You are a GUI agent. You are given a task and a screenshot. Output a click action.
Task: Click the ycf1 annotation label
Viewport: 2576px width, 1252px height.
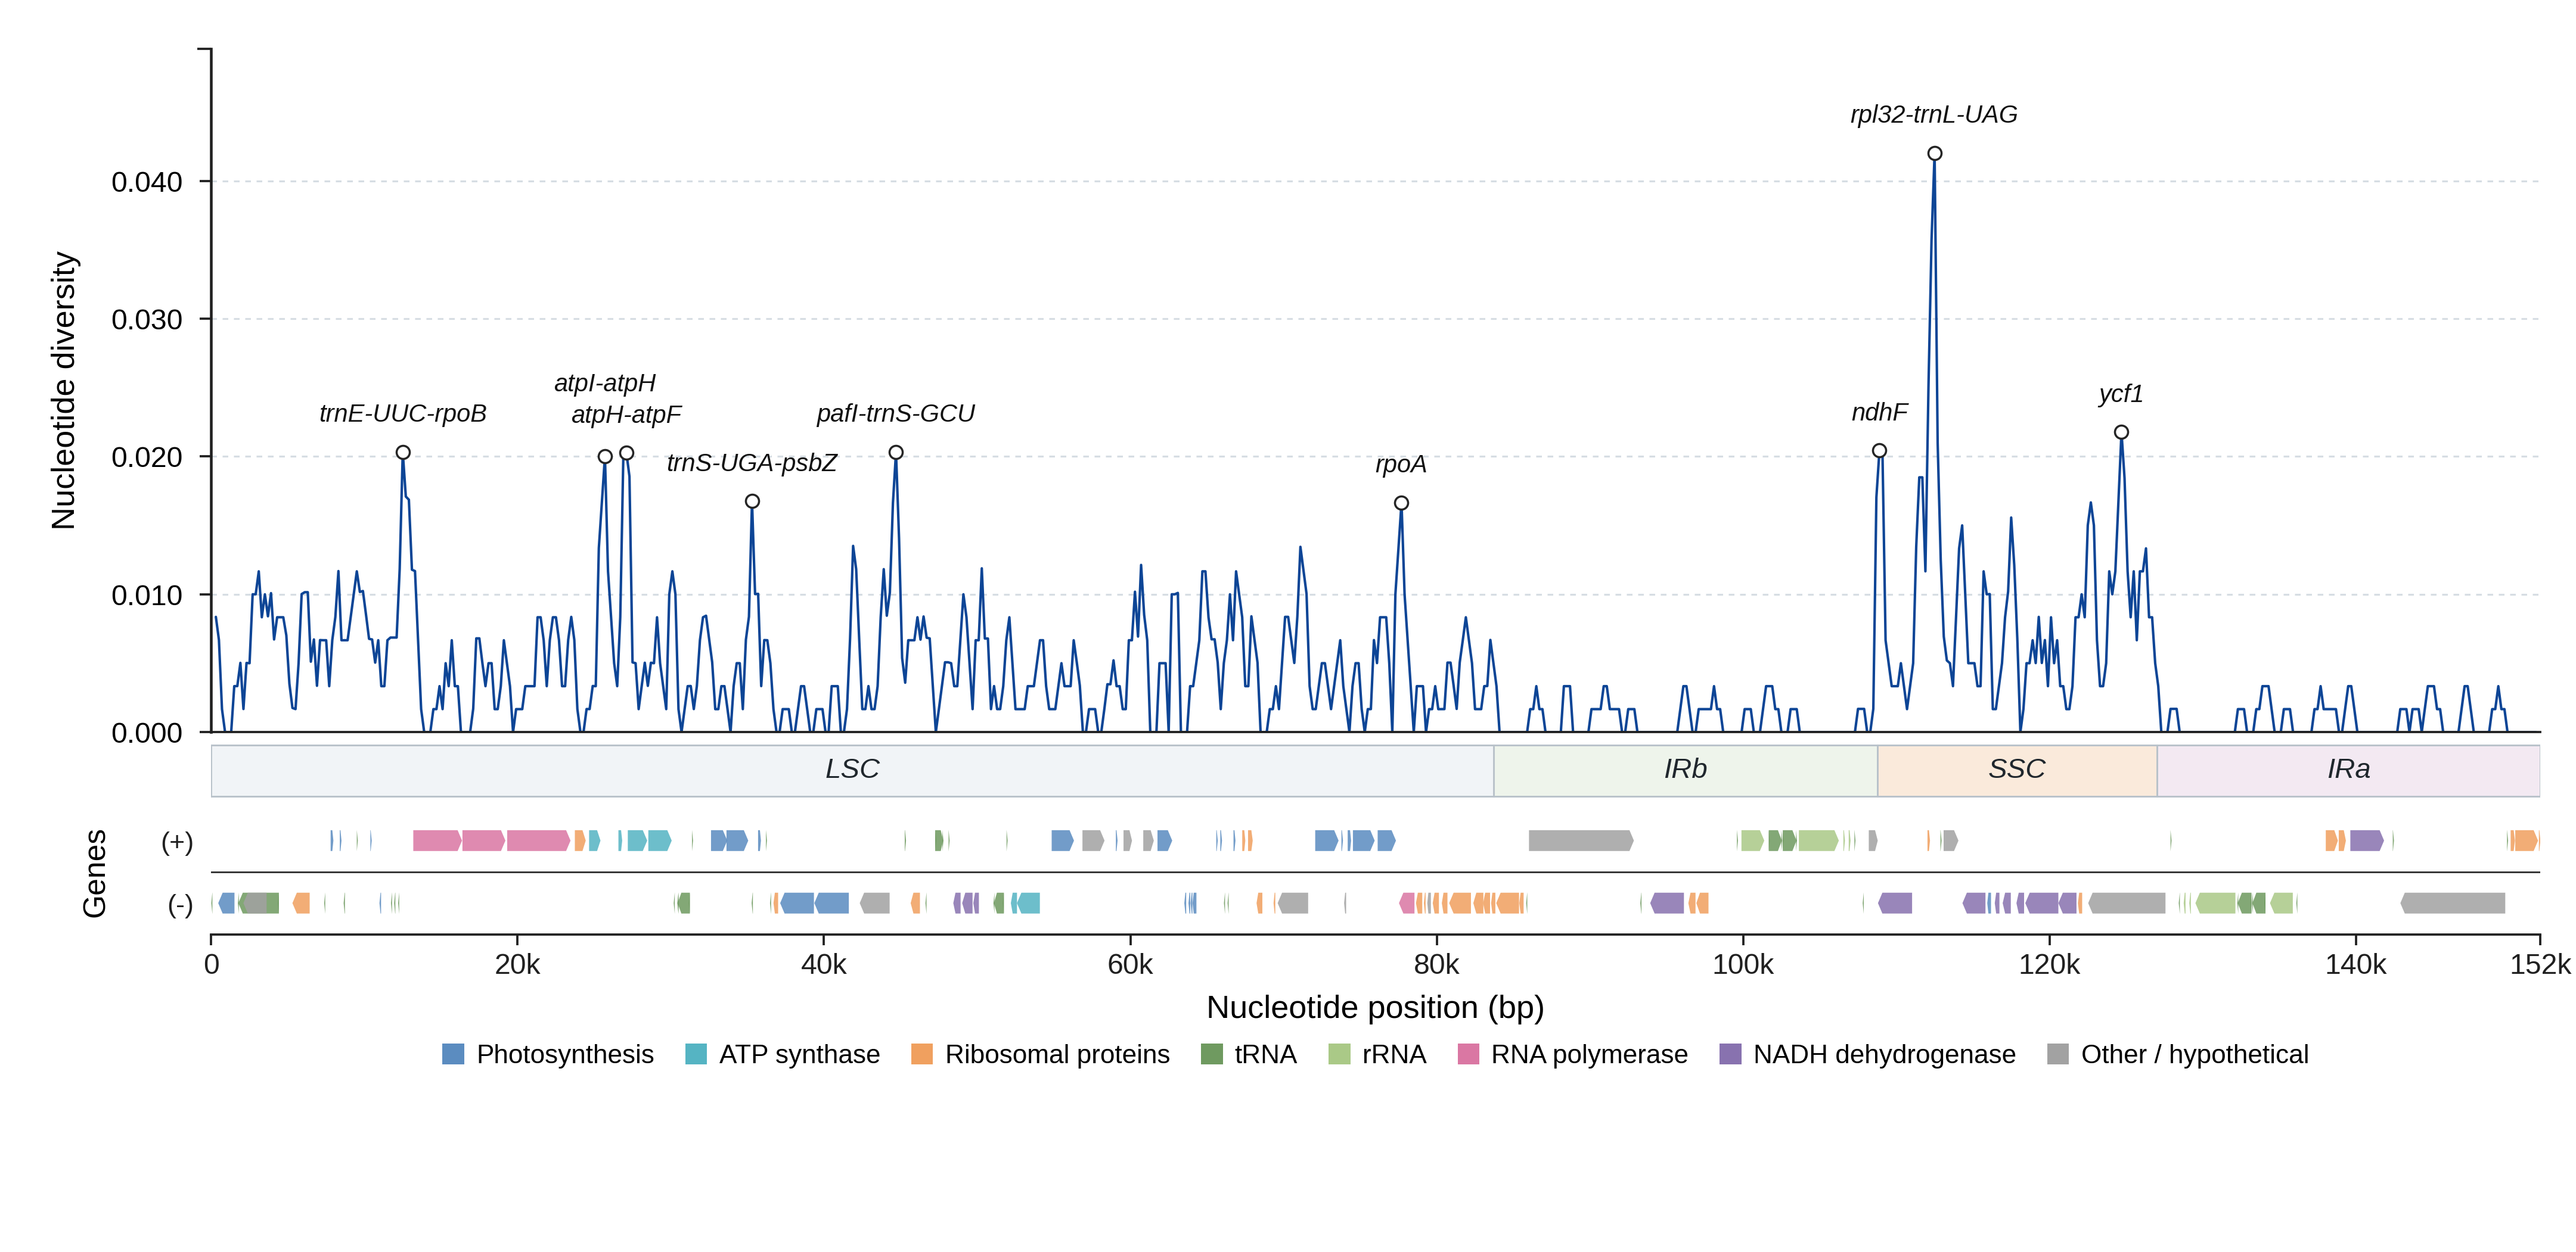click(2121, 394)
